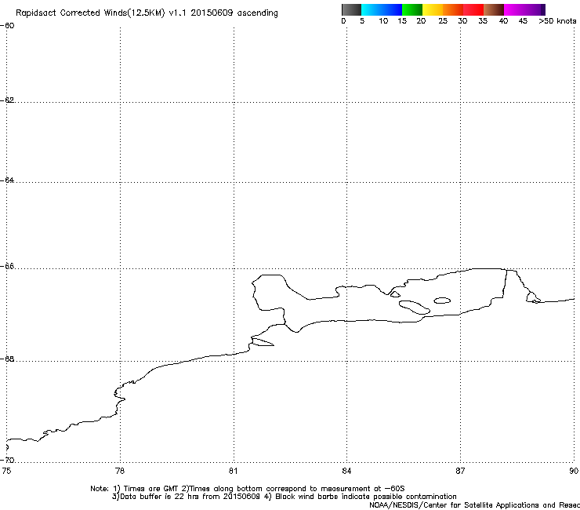Select the cyan-to-blue 5–15 knots color band
Screen dimensions: 580x510
pyautogui.click(x=382, y=9)
